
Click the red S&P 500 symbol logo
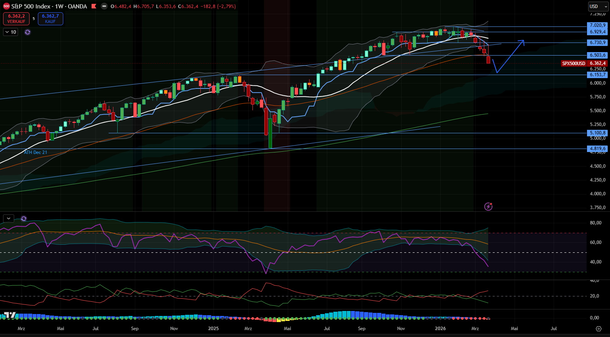[x=6, y=7]
